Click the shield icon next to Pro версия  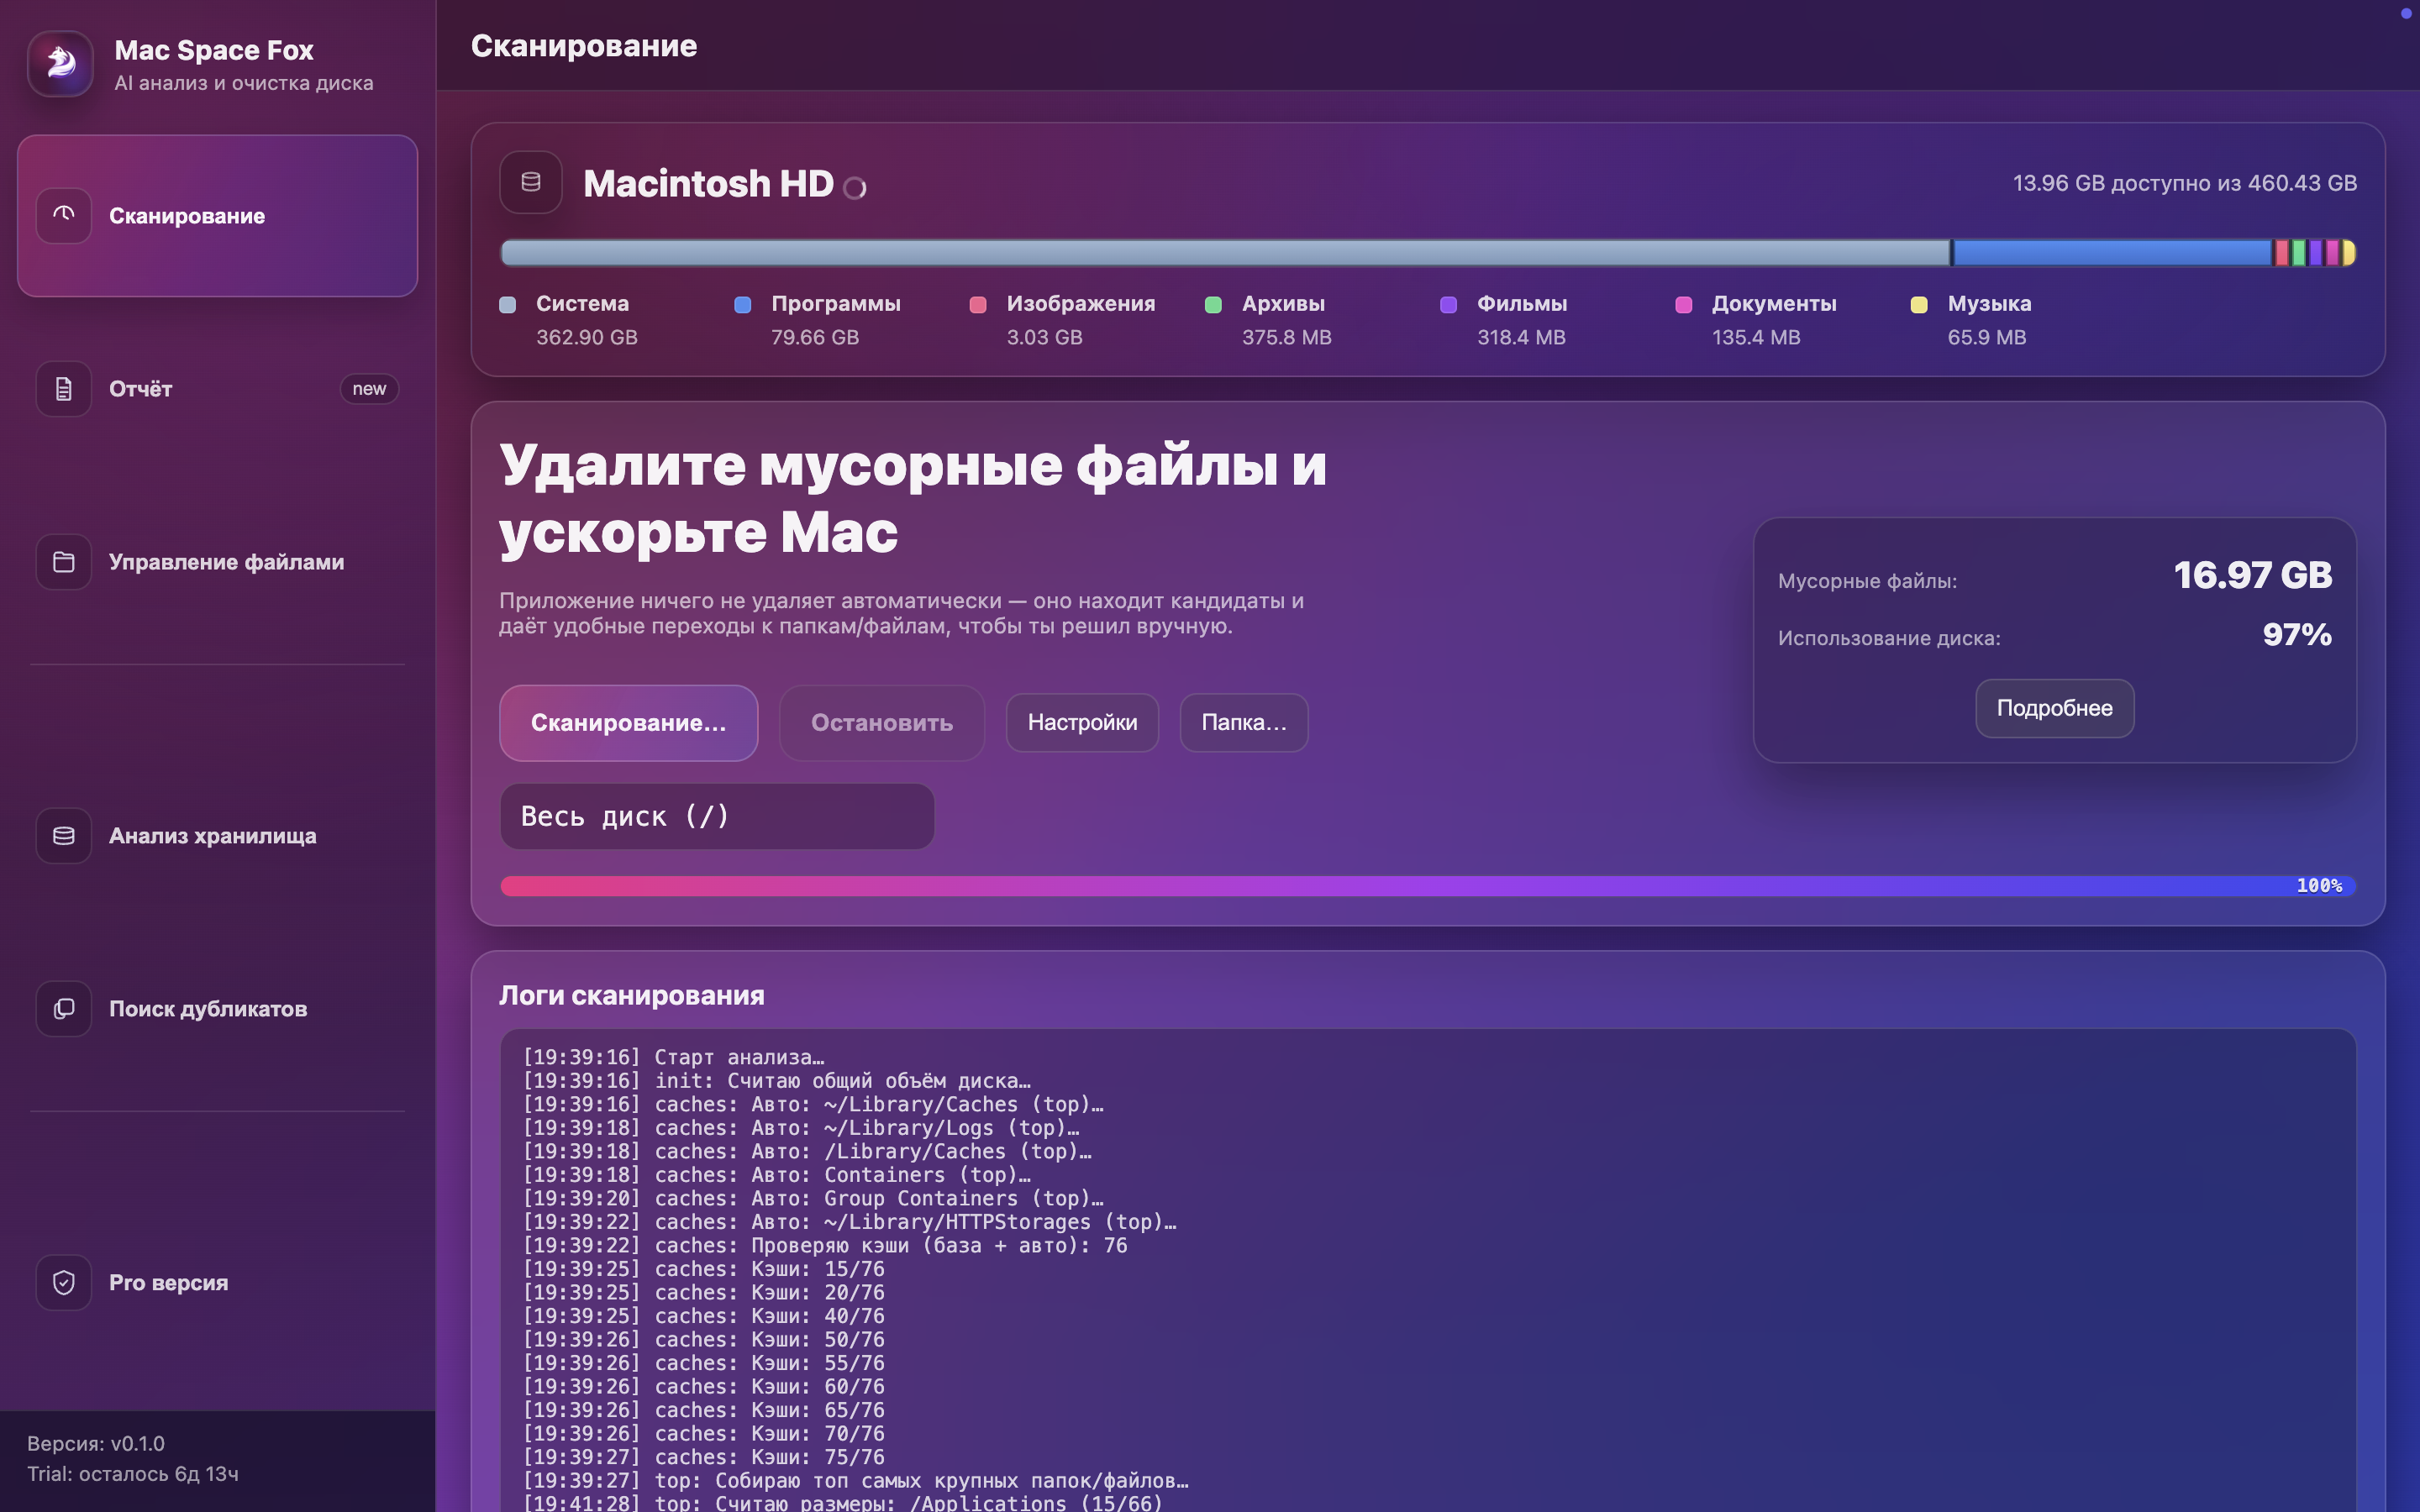tap(63, 1282)
